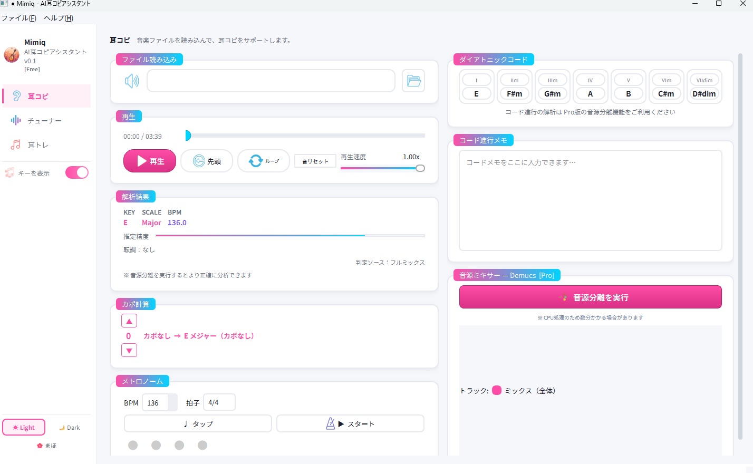
Task: Click the key display icon in sidebar
Action: tap(9, 173)
